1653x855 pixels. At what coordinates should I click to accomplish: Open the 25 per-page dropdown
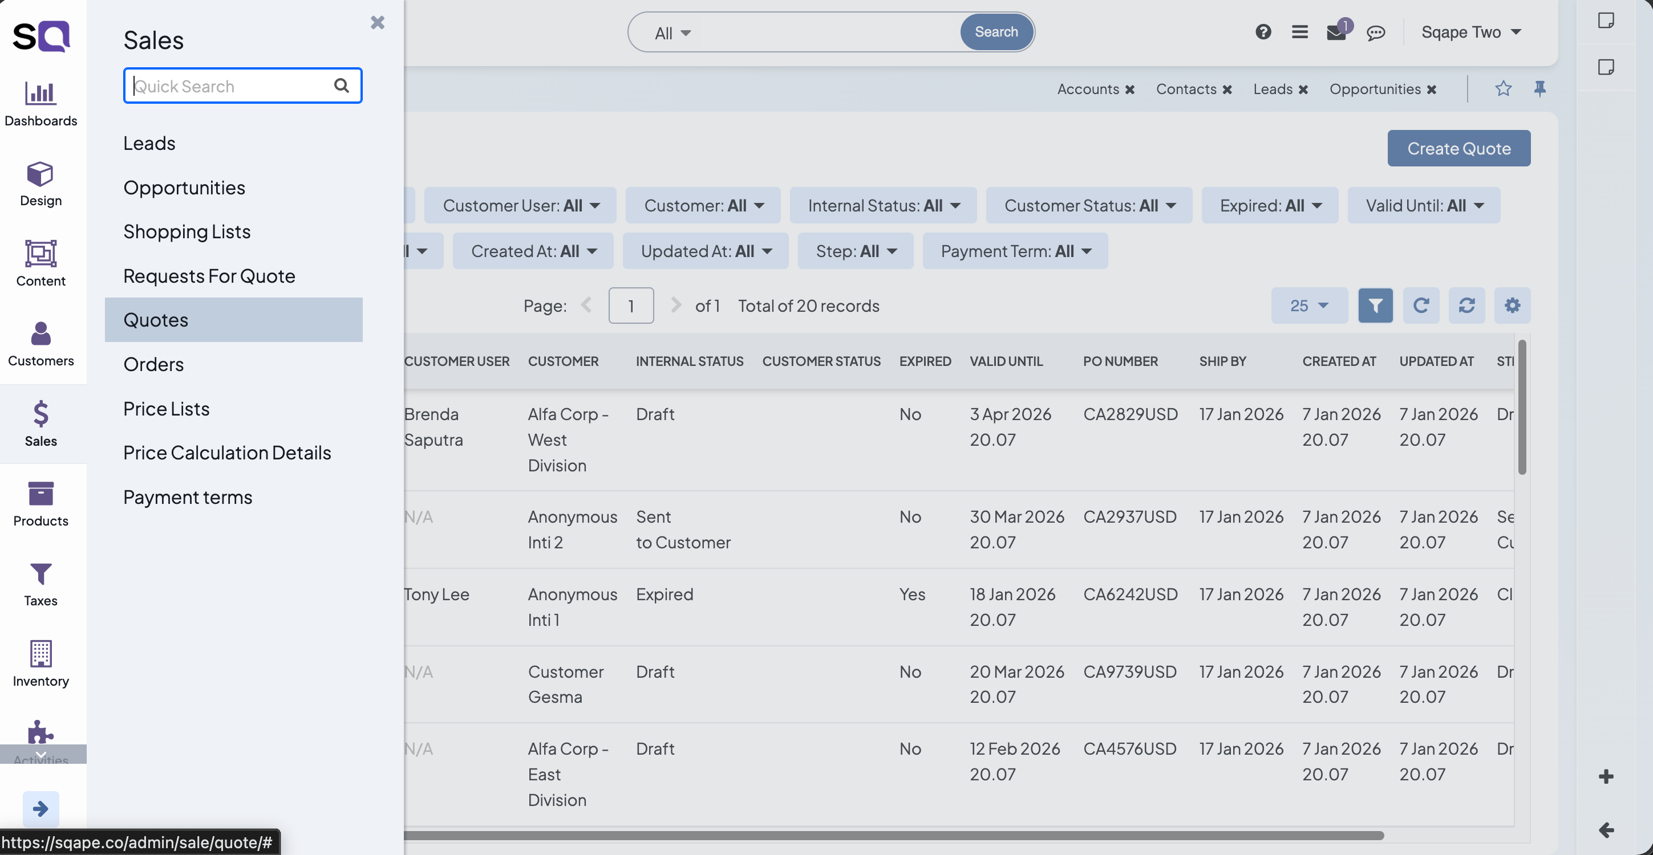coord(1309,306)
